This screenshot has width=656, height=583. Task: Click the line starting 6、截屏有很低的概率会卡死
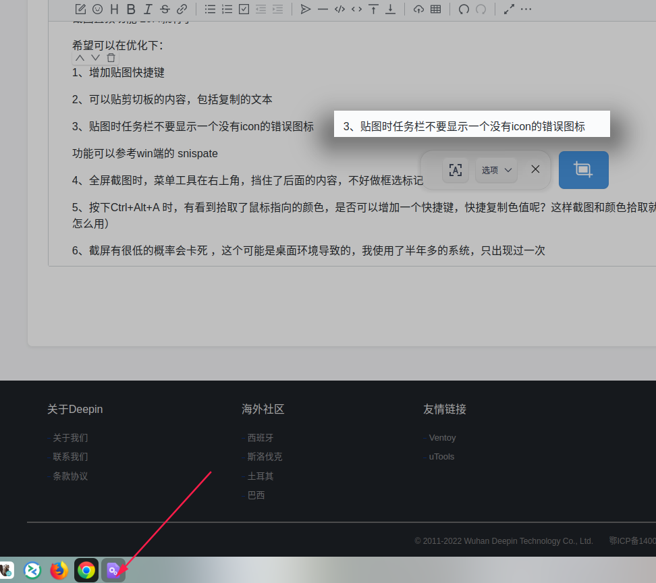[308, 250]
